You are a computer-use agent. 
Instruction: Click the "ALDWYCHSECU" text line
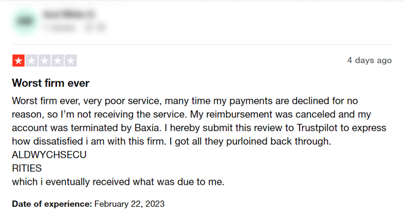(49, 155)
